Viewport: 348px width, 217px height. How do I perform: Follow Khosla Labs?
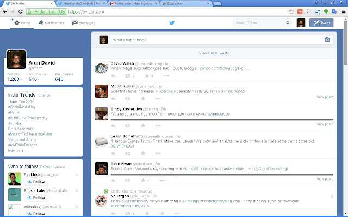[36, 197]
